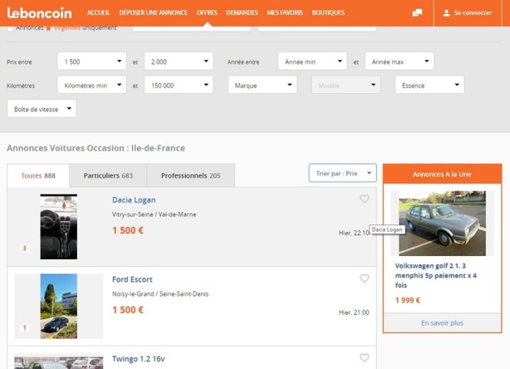Expand the Marque dropdown
510x369 pixels.
click(262, 85)
